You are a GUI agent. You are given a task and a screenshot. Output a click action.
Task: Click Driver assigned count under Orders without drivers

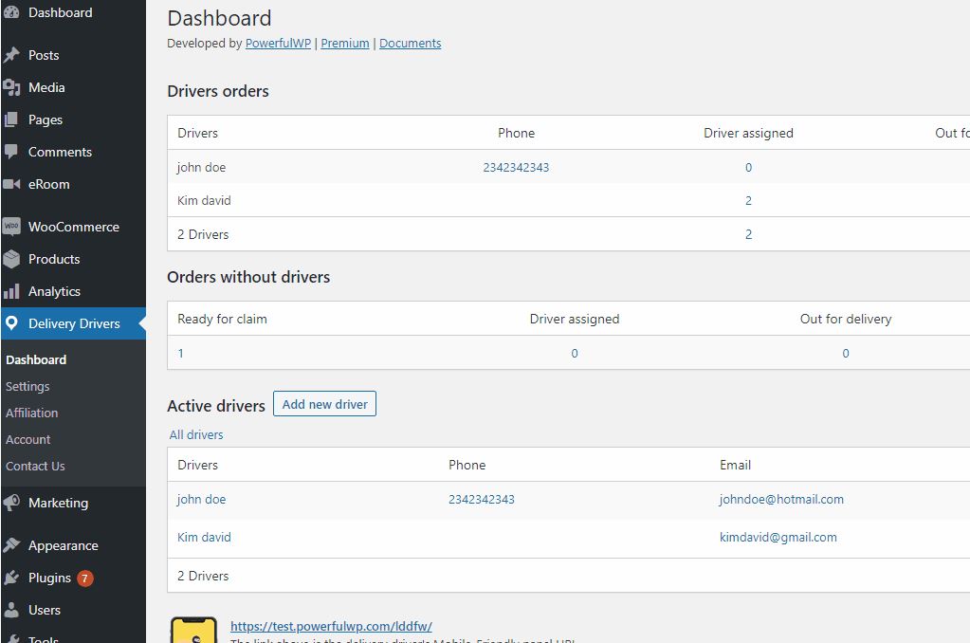[575, 354]
